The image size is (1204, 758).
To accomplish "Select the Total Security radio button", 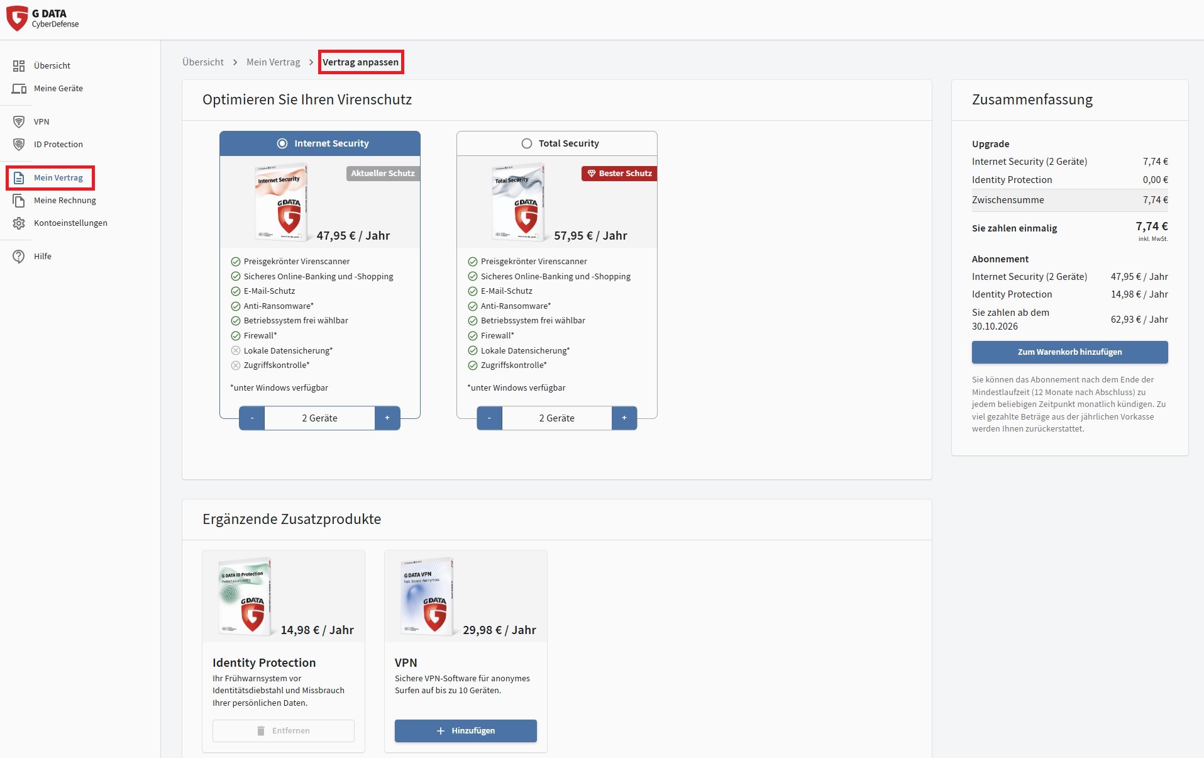I will [x=527, y=143].
